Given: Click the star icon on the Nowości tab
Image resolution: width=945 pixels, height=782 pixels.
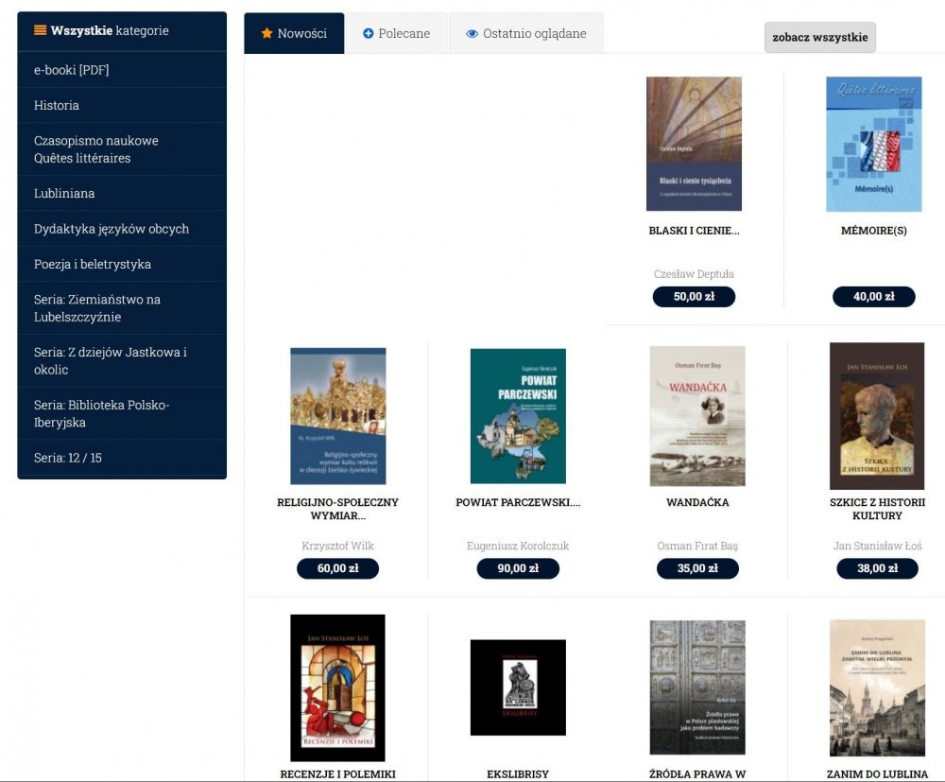Looking at the screenshot, I should 267,33.
